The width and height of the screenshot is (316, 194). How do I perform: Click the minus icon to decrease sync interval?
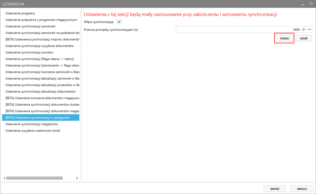point(310,30)
